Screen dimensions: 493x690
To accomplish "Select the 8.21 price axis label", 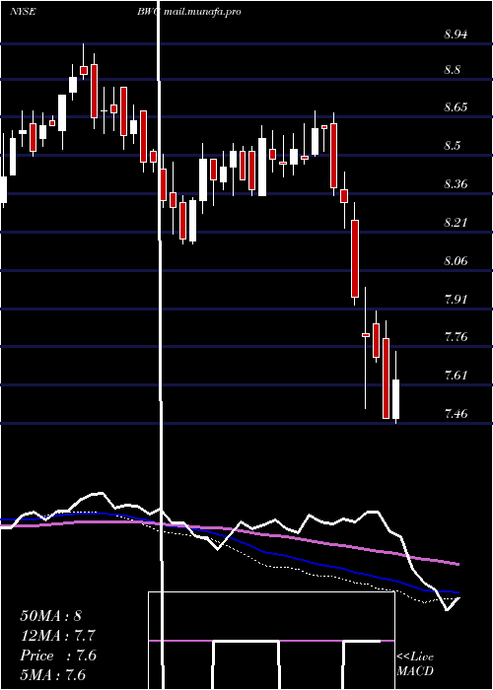I will (456, 222).
